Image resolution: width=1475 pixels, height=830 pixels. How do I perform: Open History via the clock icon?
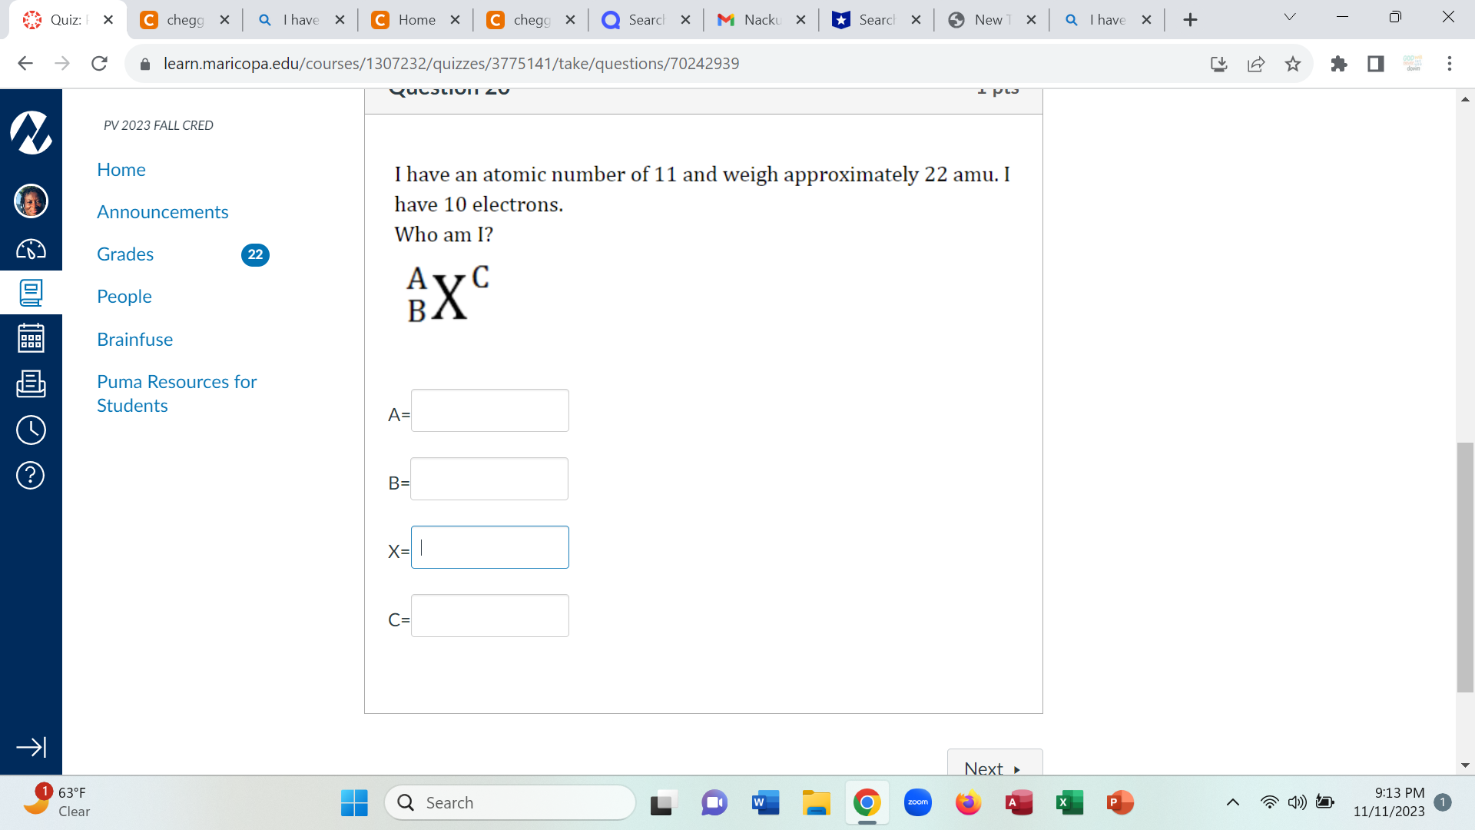(x=31, y=430)
